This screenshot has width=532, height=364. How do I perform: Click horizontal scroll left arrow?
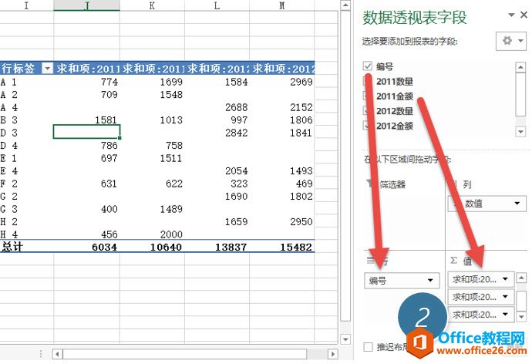tap(57, 354)
